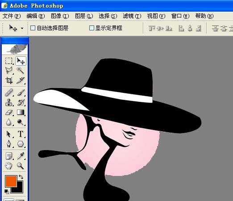The width and height of the screenshot is (233, 201).
Task: Select the Polygon shape tool
Action: pos(21,144)
